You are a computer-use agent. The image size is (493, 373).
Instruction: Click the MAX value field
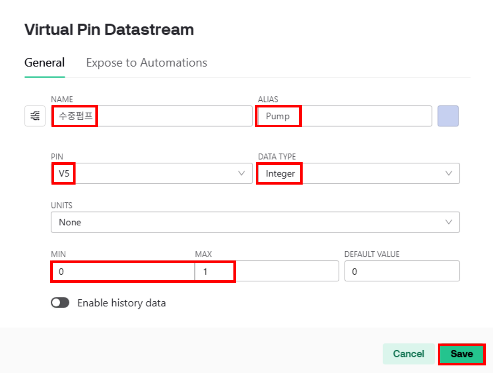(267, 271)
